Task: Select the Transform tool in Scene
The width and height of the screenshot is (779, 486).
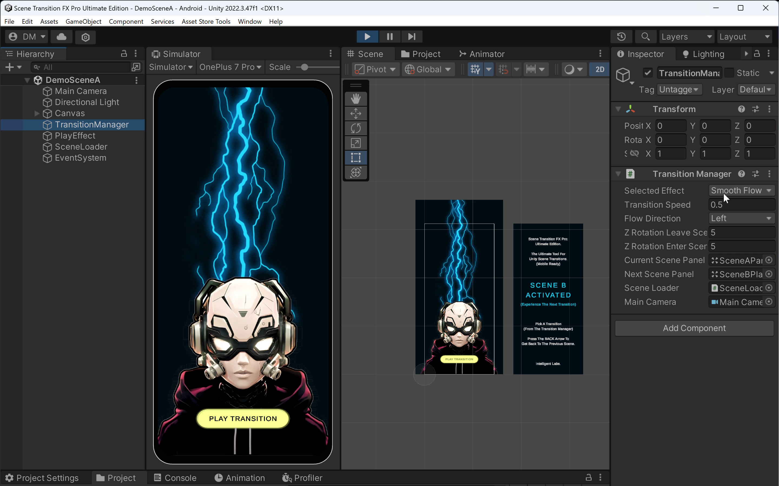Action: [356, 172]
